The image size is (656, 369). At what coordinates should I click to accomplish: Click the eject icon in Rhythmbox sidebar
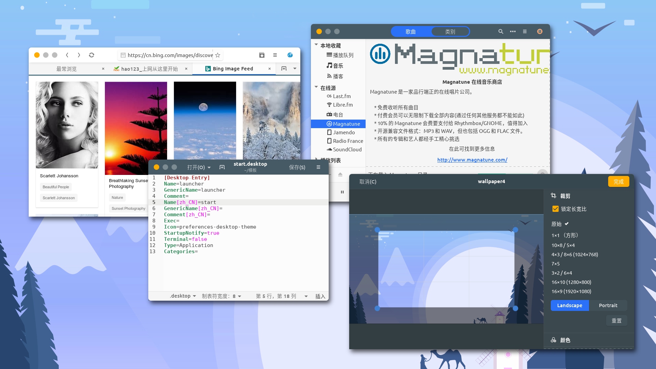tap(340, 175)
